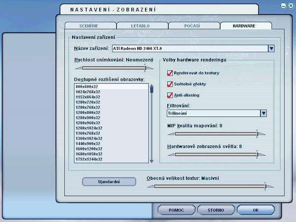Expand the Filtrování dropdown arrow
Viewport: 296px width, 222px height.
point(264,113)
